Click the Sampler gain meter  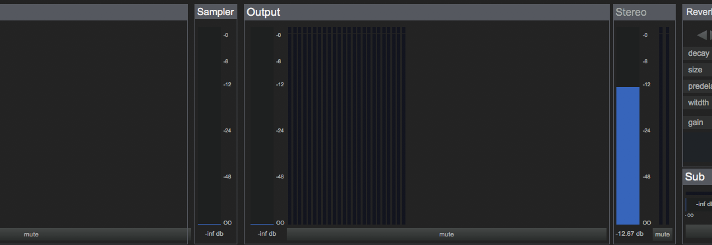click(x=210, y=126)
